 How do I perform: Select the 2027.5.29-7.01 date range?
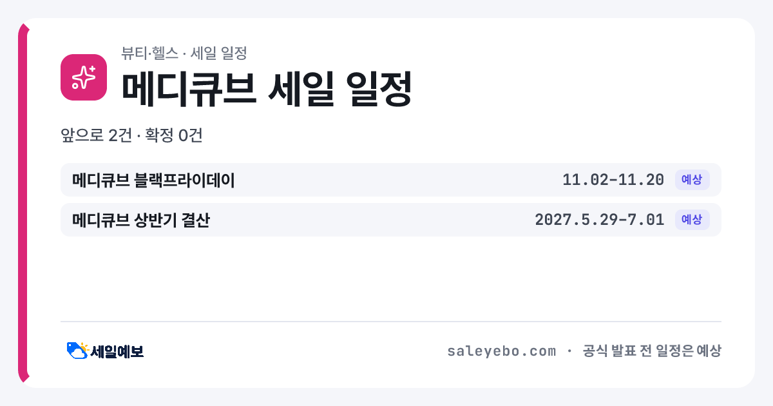tap(599, 220)
